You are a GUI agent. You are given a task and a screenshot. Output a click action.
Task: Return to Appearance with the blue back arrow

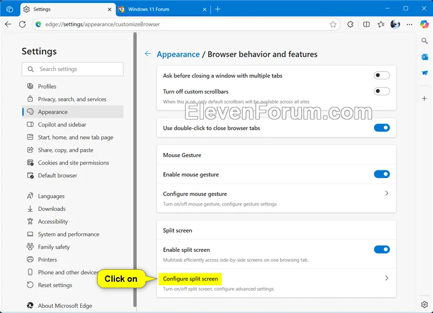click(148, 54)
